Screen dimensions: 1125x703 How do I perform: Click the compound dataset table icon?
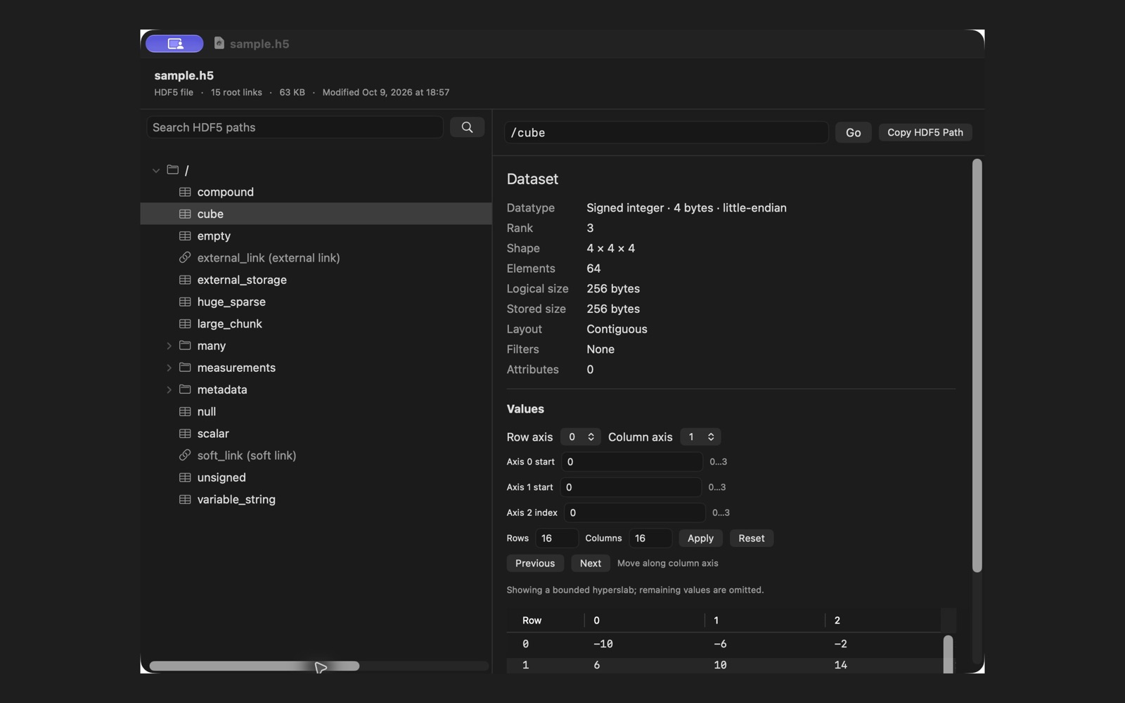pyautogui.click(x=185, y=192)
